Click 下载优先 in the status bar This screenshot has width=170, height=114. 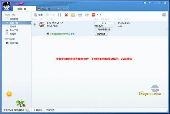click(38, 110)
